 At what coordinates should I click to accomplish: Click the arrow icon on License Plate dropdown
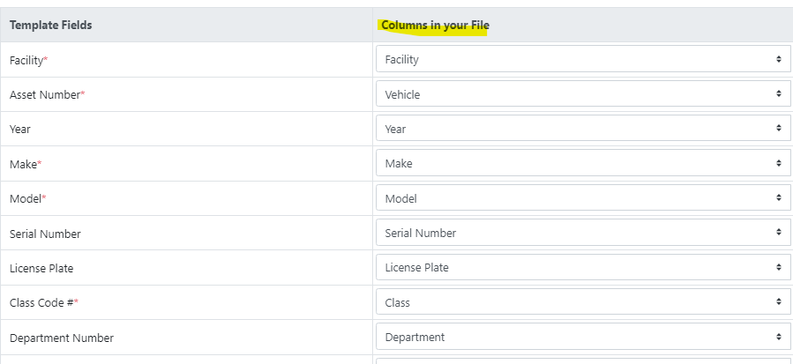778,267
